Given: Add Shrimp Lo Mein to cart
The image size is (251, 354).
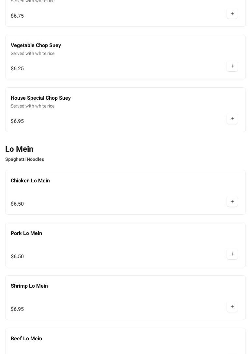Looking at the screenshot, I should pyautogui.click(x=232, y=307).
